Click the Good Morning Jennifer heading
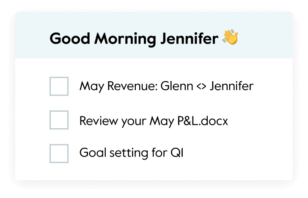Screen dimensions: 308x198 pyautogui.click(x=134, y=38)
